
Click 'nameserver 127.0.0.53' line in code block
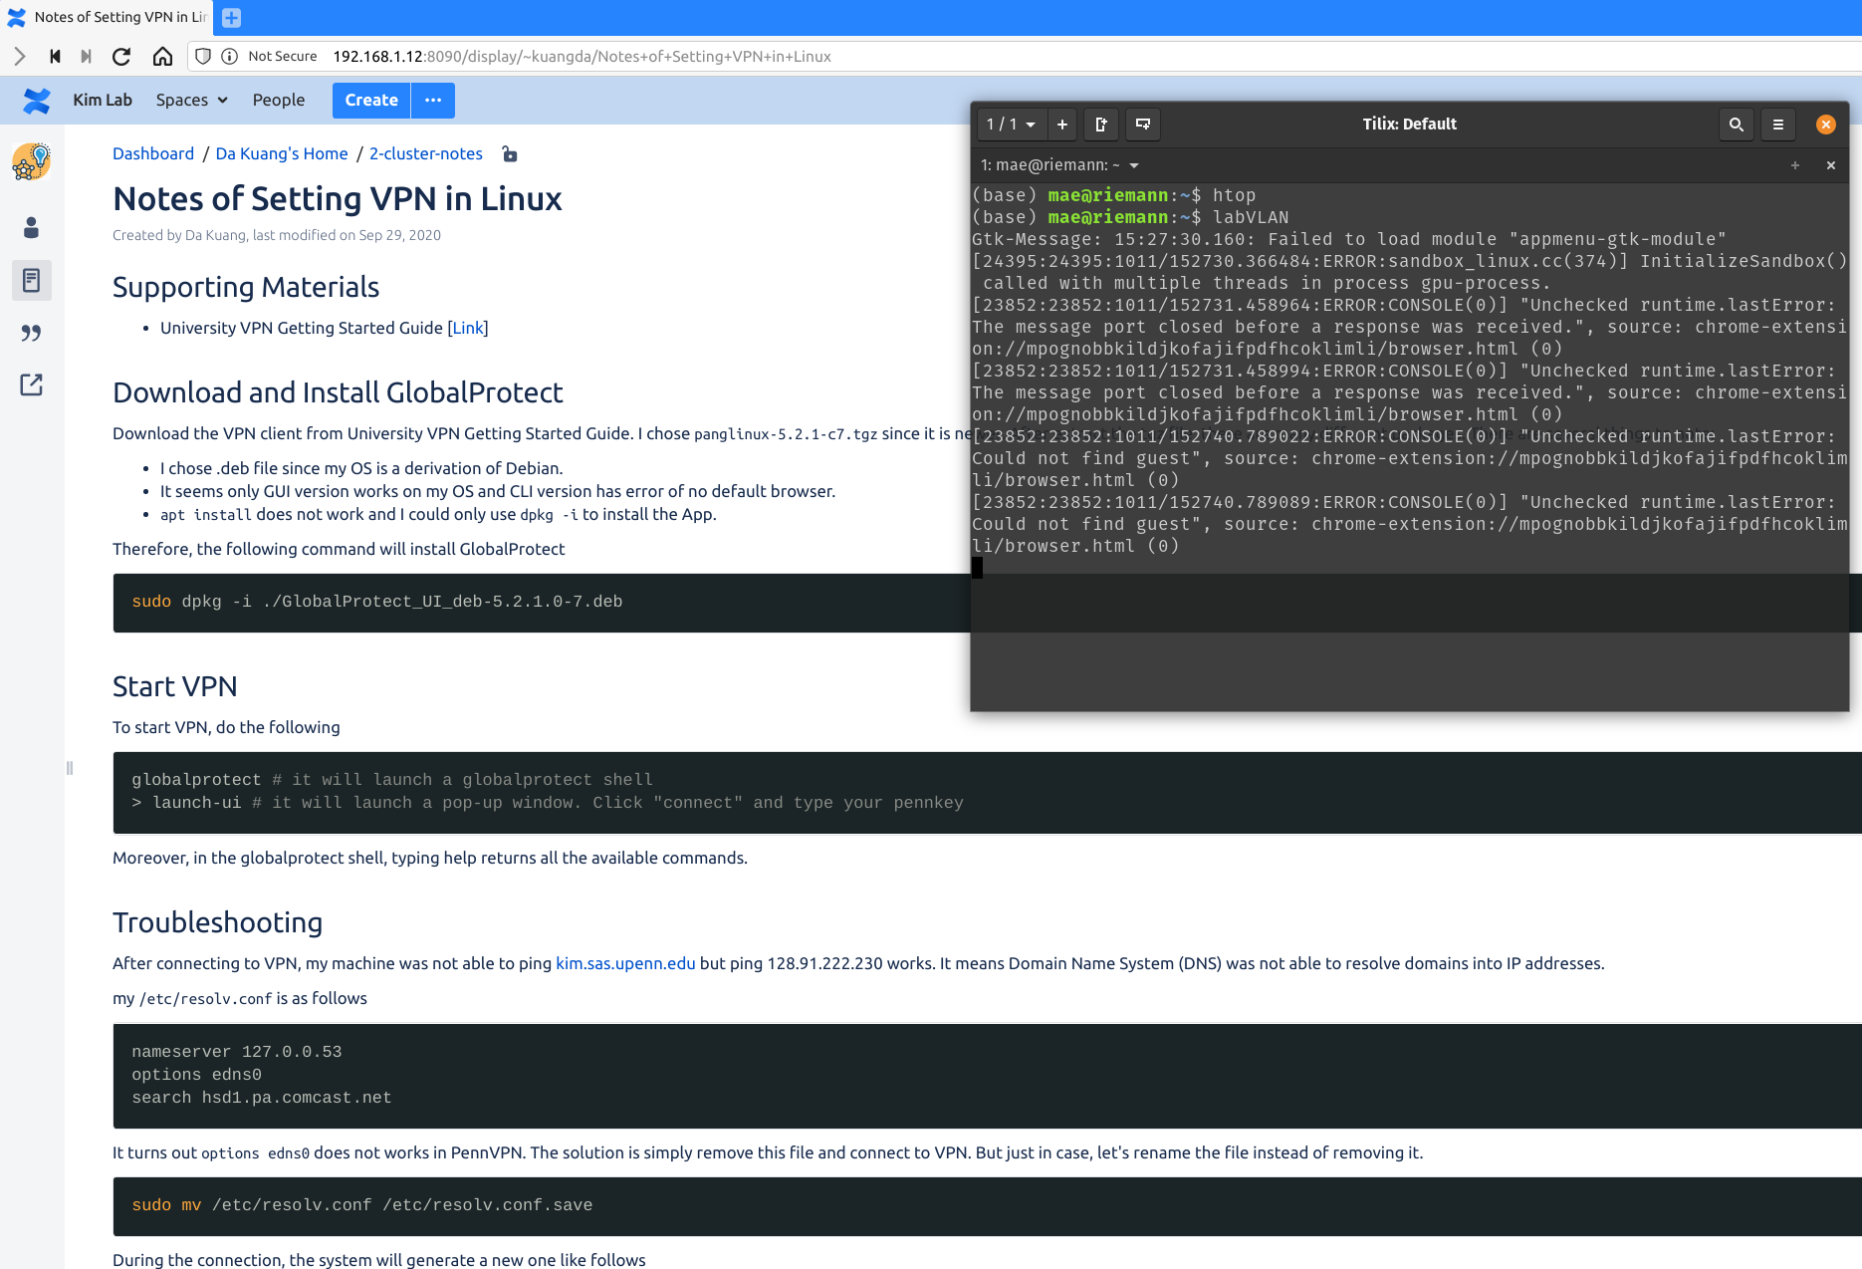(237, 1052)
